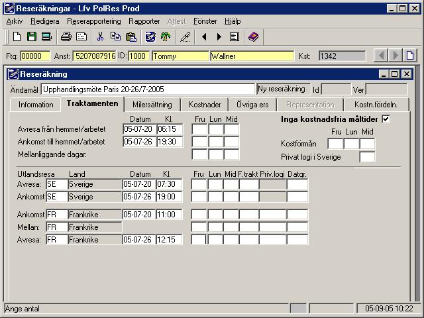Click the last name field Wallner
Image resolution: width=424 pixels, height=318 pixels.
252,56
